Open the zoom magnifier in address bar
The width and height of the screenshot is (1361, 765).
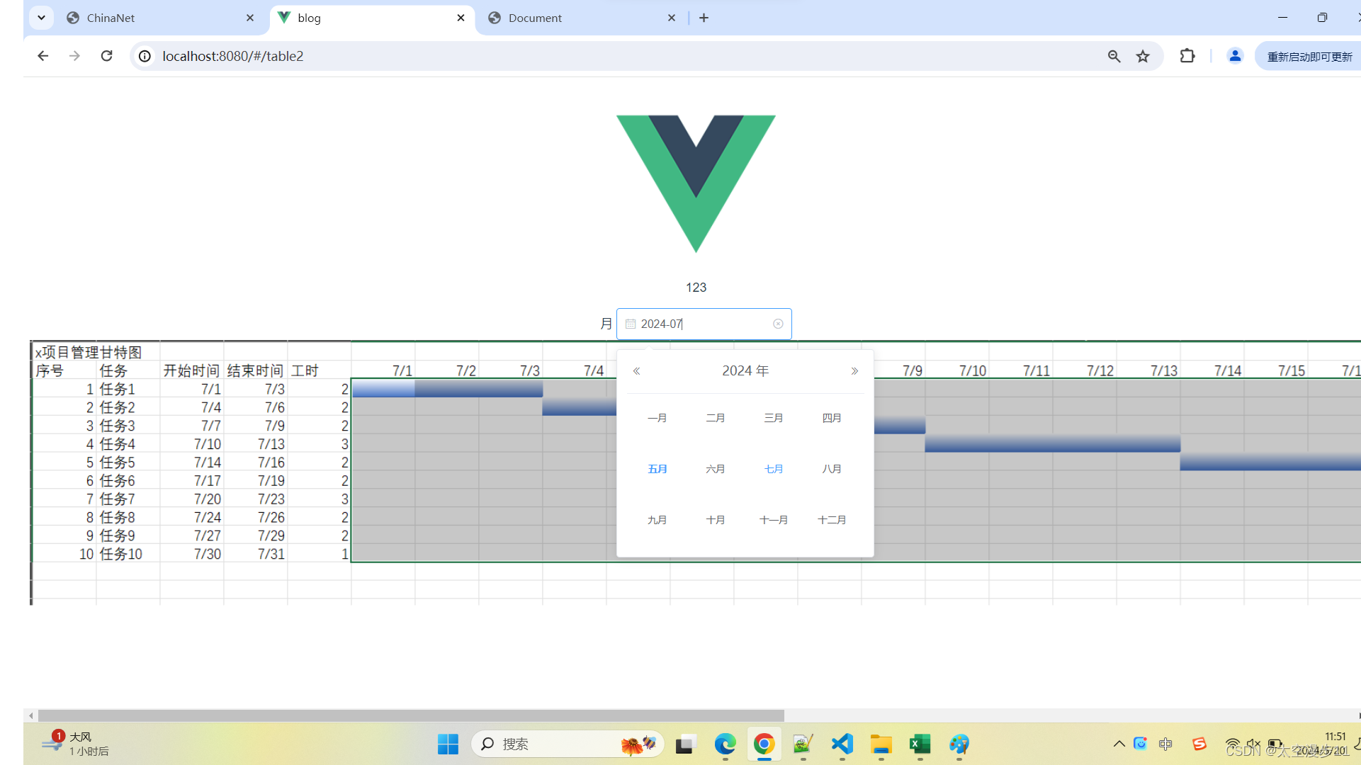point(1114,56)
